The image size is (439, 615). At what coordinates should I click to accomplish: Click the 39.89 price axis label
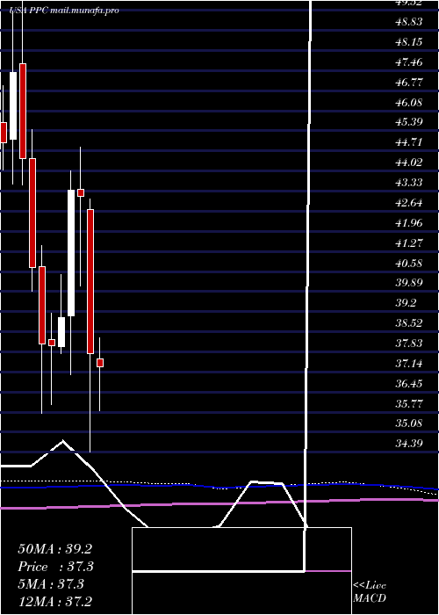408,283
